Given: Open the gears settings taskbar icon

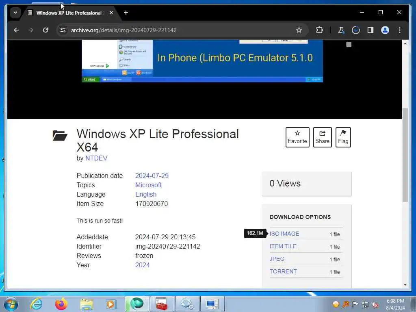Looking at the screenshot, I should pyautogui.click(x=187, y=304).
